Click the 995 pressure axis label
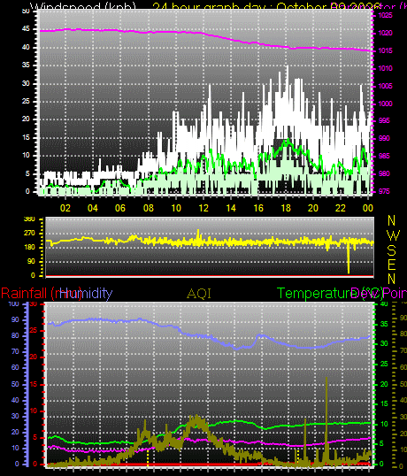This screenshot has height=476, width=407. 384,121
